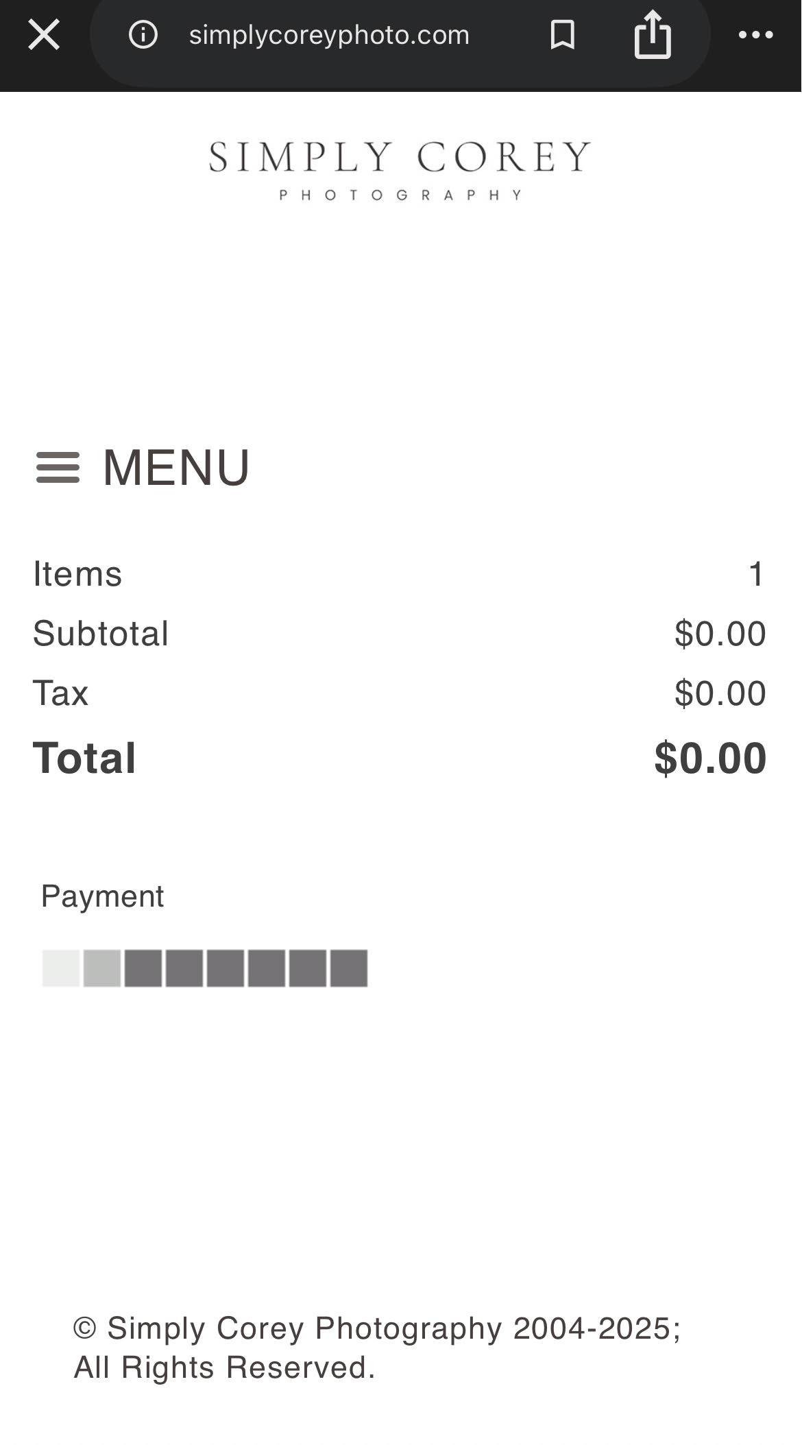This screenshot has width=802, height=1445.
Task: Click the Tax $0.00 amount
Action: [720, 693]
